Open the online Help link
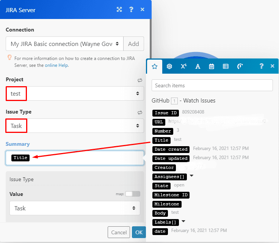Screen dimensions: 279x243 (x=56, y=65)
